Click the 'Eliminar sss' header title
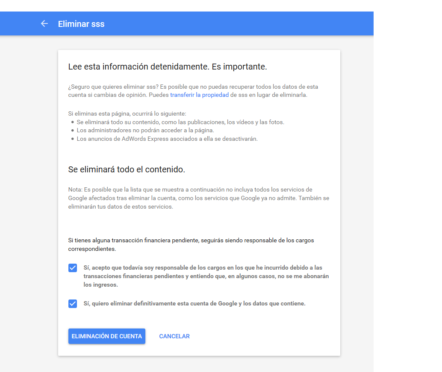This screenshot has width=442, height=372. pos(81,24)
